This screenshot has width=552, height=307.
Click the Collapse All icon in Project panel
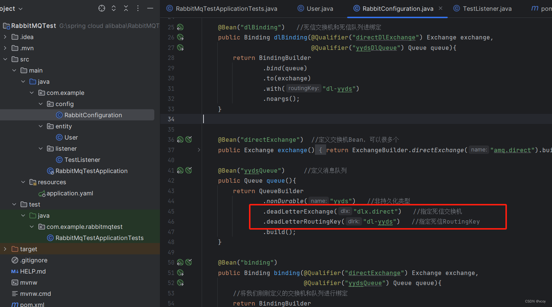pyautogui.click(x=126, y=8)
